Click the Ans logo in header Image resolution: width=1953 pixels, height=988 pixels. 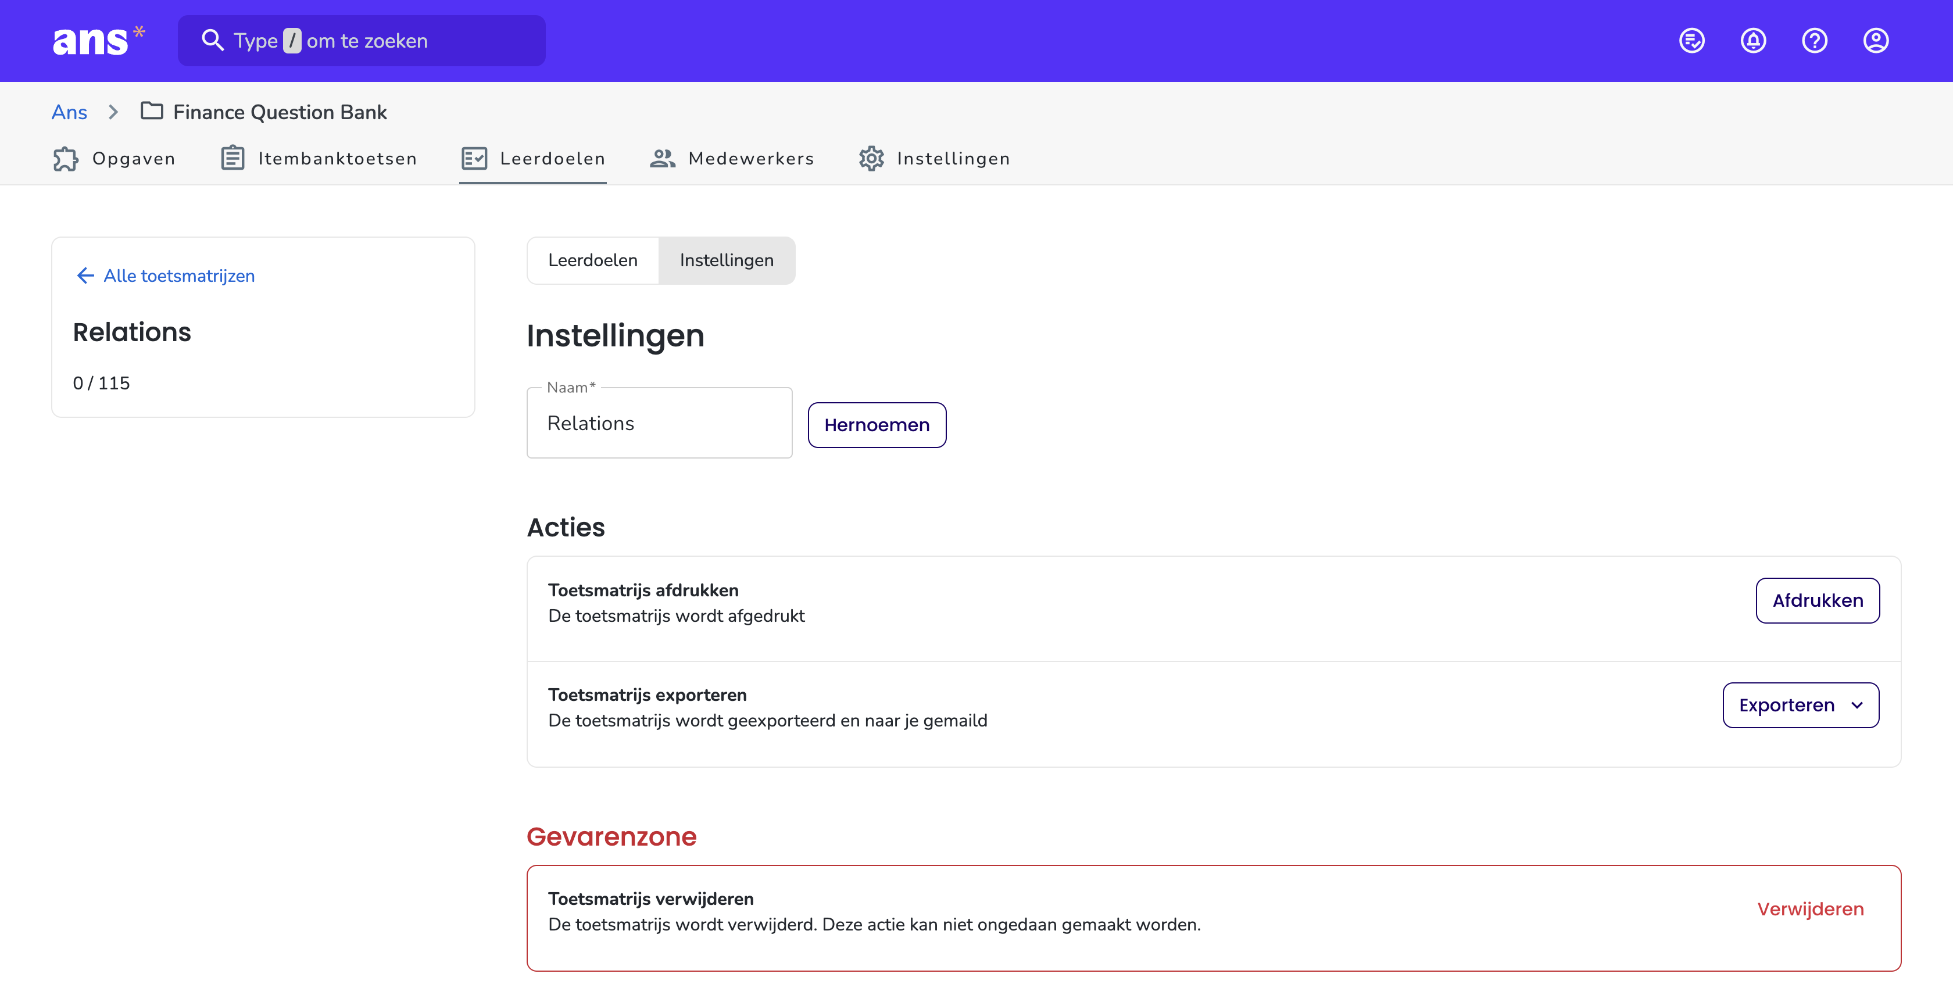[x=99, y=41]
